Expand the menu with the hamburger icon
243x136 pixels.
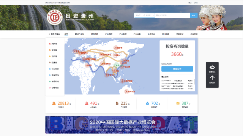click(x=54, y=34)
